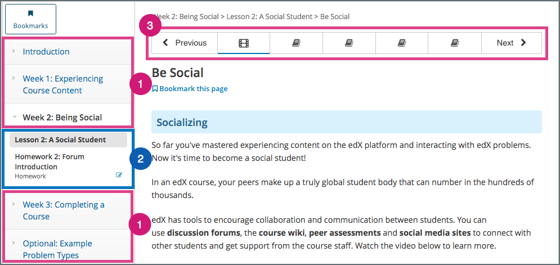Open Homework 2: Forum Introduction
Viewport: 560px width, 265px height.
click(50, 161)
